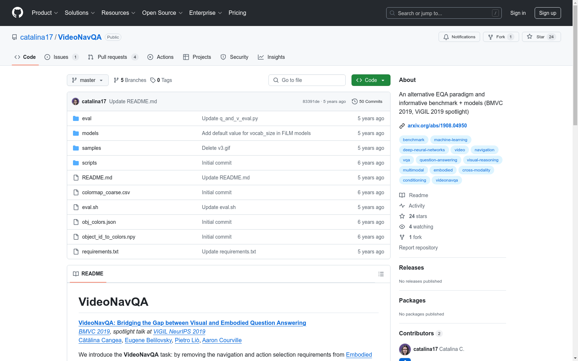Image resolution: width=578 pixels, height=361 pixels.
Task: Open the colormap_coarse.csv file
Action: point(106,192)
